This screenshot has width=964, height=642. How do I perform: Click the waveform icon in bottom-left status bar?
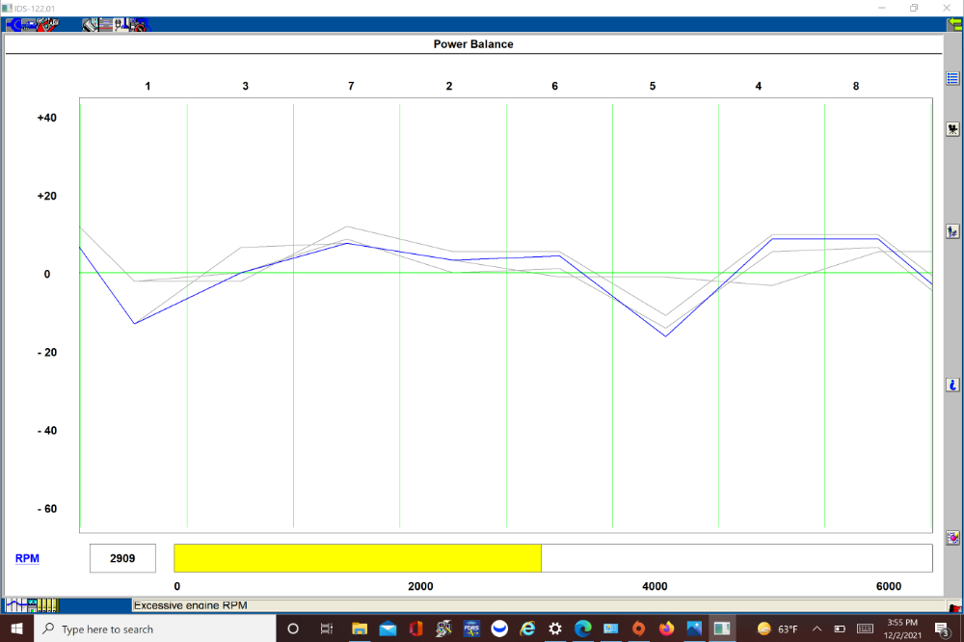(16, 605)
